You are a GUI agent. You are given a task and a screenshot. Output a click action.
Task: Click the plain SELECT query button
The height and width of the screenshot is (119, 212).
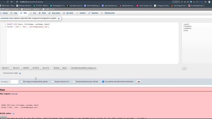pyautogui.click(x=16, y=68)
